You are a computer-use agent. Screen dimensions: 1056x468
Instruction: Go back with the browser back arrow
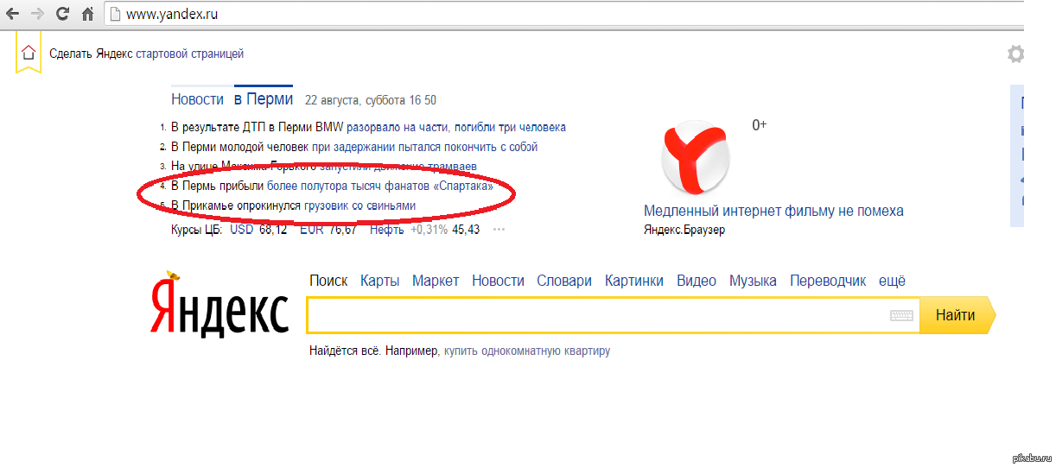12,14
